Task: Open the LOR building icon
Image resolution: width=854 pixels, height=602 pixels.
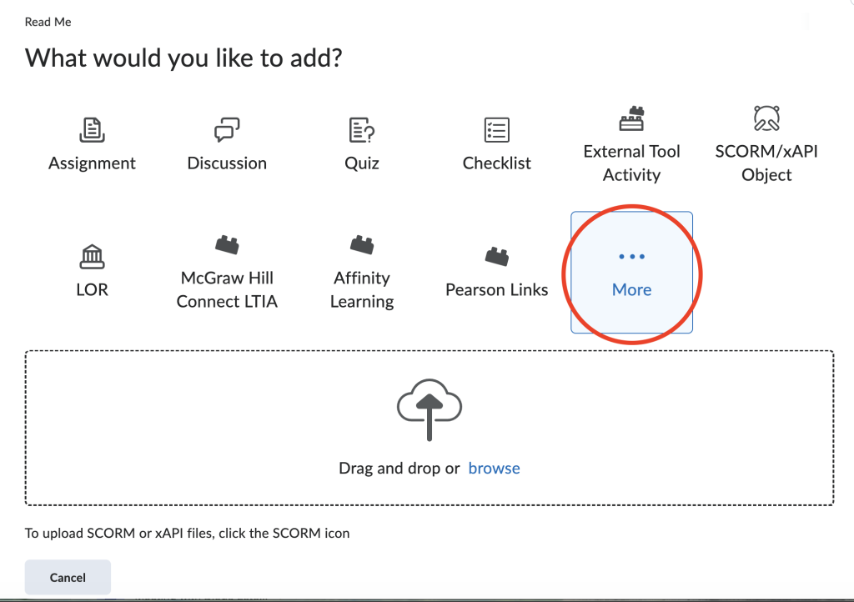Action: (92, 256)
